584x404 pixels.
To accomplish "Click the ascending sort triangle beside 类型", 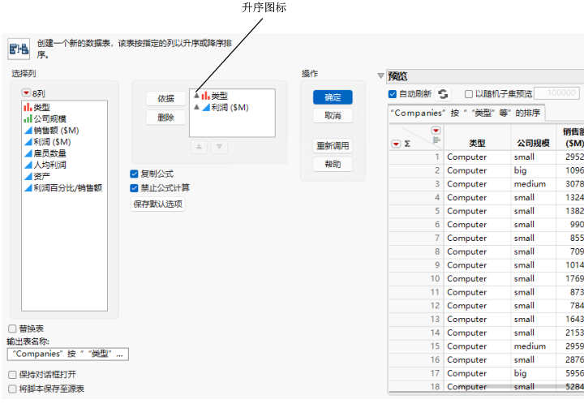I will pyautogui.click(x=196, y=96).
